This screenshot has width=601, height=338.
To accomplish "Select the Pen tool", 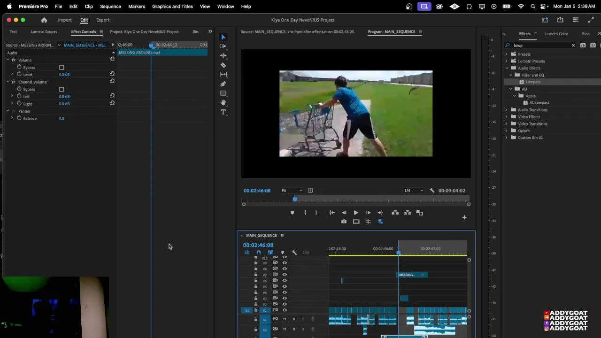I will point(223,84).
